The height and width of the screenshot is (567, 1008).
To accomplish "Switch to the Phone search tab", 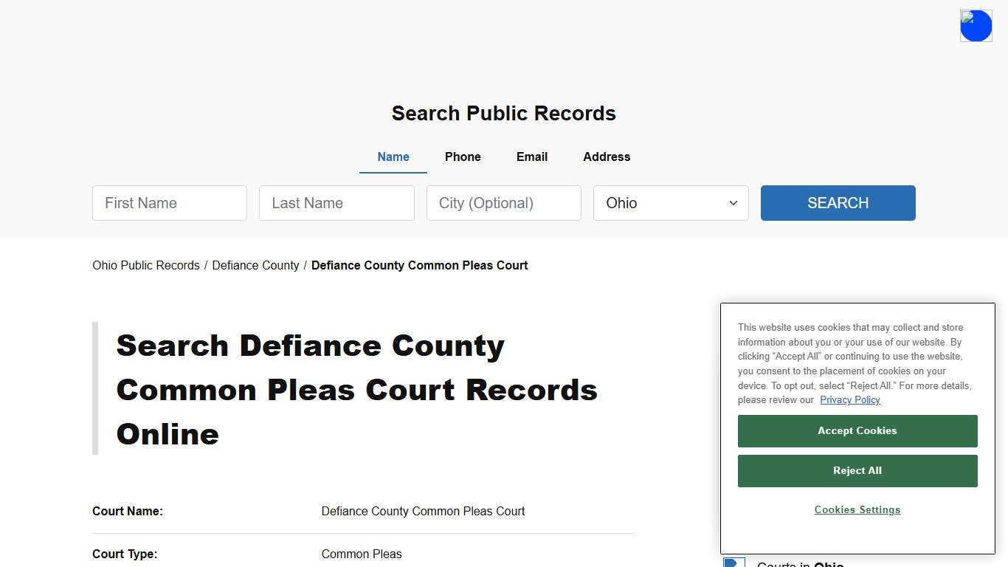I will [463, 157].
